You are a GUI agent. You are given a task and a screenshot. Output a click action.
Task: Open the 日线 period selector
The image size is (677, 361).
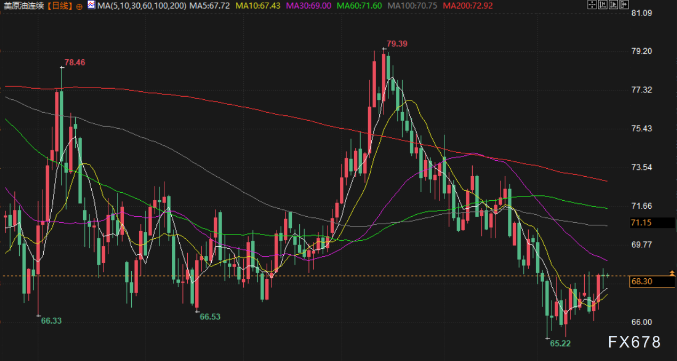click(x=57, y=6)
